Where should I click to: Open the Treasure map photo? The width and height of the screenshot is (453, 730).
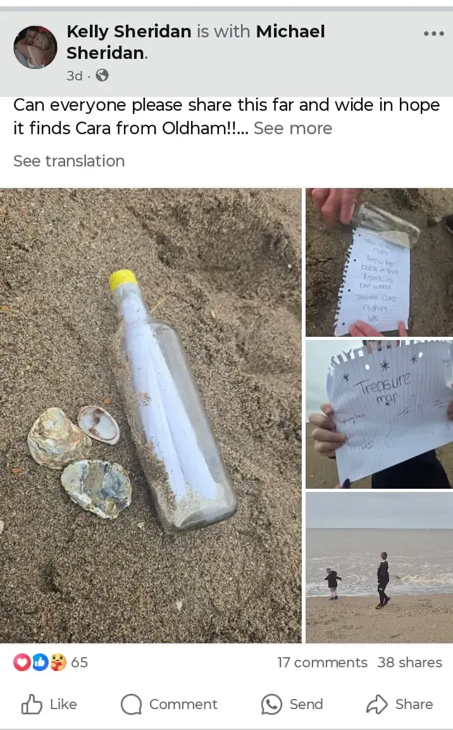click(380, 414)
